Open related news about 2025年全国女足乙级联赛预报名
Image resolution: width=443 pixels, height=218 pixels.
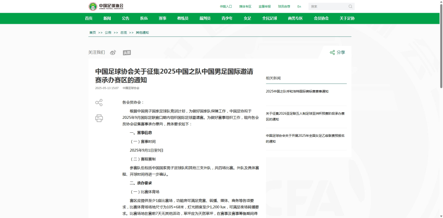pos(305,139)
